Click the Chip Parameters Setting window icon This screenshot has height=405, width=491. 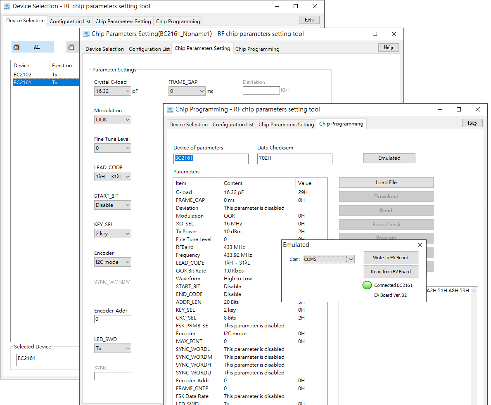(x=86, y=34)
